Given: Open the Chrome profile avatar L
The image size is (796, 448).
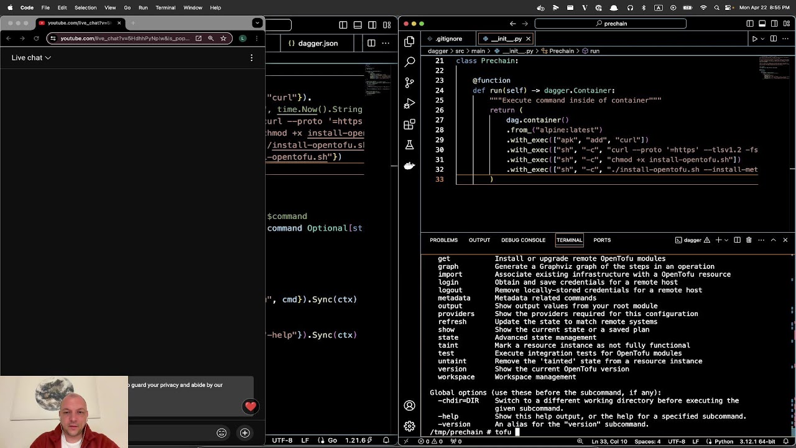Looking at the screenshot, I should pyautogui.click(x=243, y=39).
